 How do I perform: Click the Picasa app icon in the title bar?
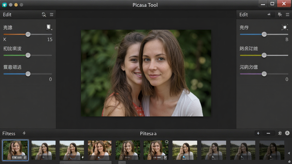(x=5, y=5)
